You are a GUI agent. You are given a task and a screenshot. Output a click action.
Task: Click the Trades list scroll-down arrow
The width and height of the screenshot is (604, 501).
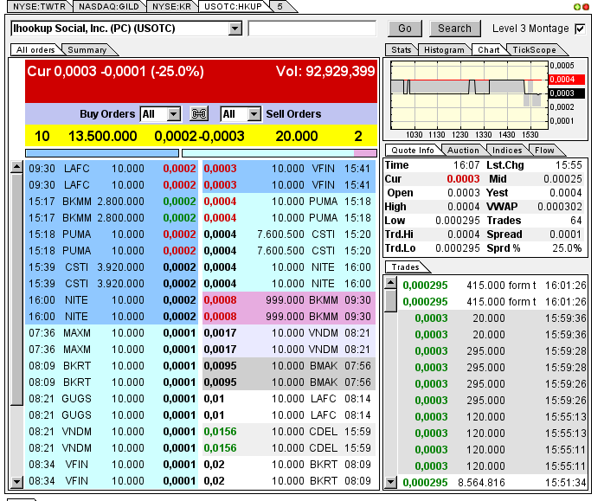coord(390,482)
